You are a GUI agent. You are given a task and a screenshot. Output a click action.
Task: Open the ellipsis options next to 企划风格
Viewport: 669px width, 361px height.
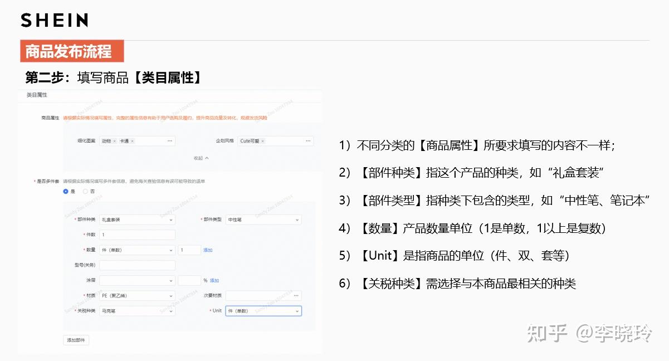tap(308, 140)
